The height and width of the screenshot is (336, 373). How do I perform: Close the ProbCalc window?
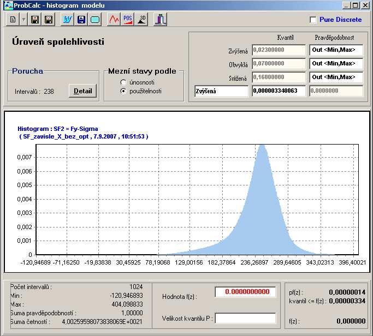365,5
